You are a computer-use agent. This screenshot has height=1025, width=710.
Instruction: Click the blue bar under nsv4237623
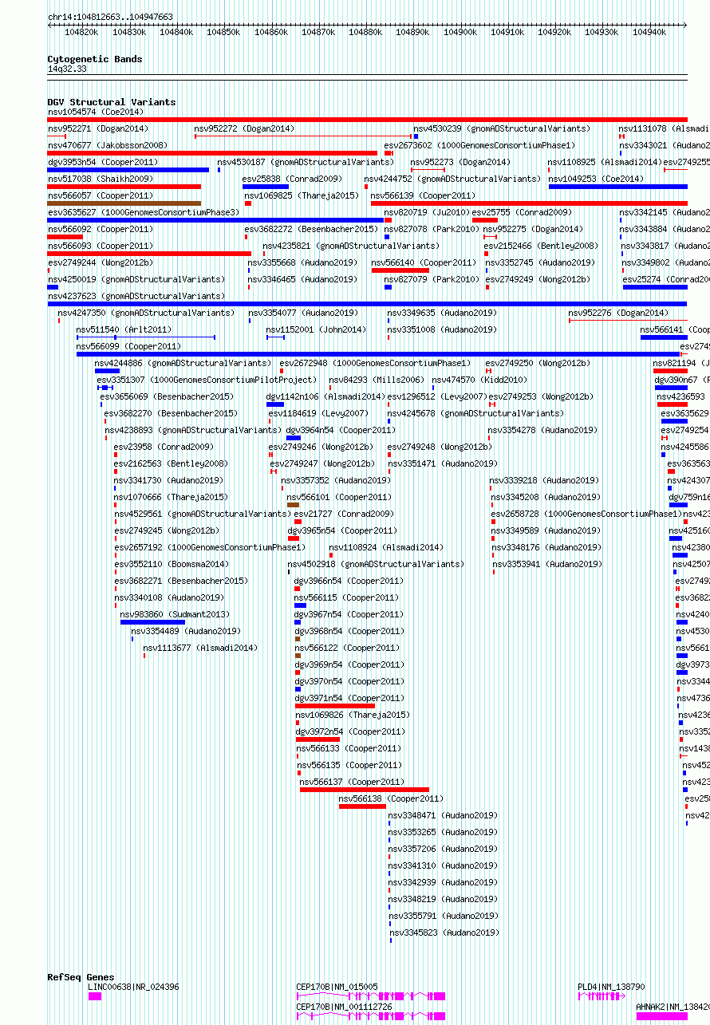point(367,304)
